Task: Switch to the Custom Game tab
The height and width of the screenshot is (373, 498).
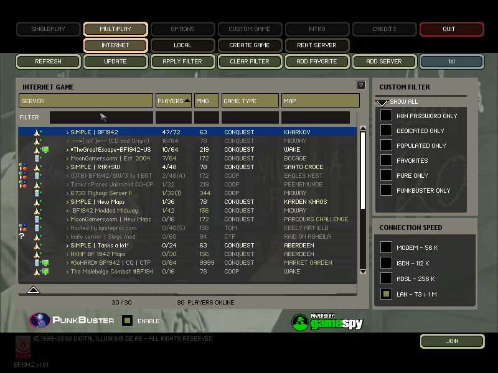Action: 250,29
